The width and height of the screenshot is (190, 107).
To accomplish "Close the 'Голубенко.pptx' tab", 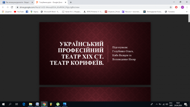I will click(x=65, y=2).
